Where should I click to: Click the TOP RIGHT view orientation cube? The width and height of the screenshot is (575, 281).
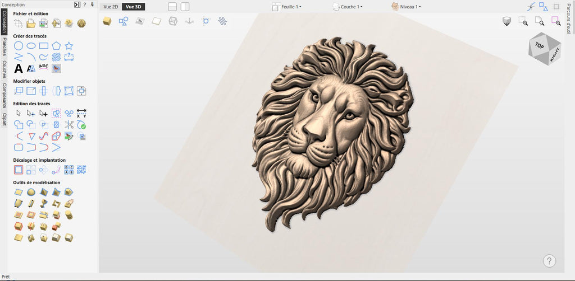click(x=544, y=49)
